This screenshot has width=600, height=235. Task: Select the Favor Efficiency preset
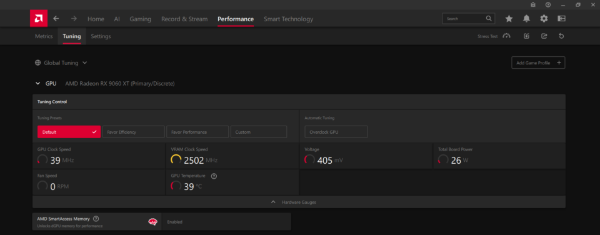[134, 132]
